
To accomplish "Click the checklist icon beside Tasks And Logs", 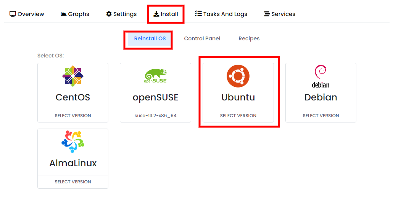I will (198, 13).
